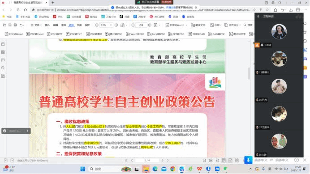The image size is (310, 174).
Task: Choose 图片转PDF conversion
Action: tap(114, 34)
